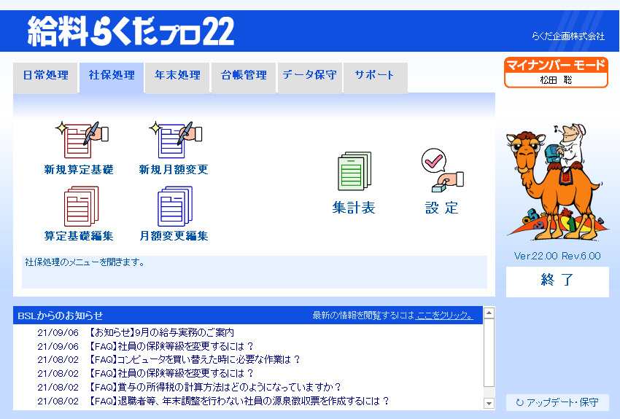Click the 社保処理のメニューを開きます。 description text
Viewport: 620px width, 419px height.
[x=85, y=262]
